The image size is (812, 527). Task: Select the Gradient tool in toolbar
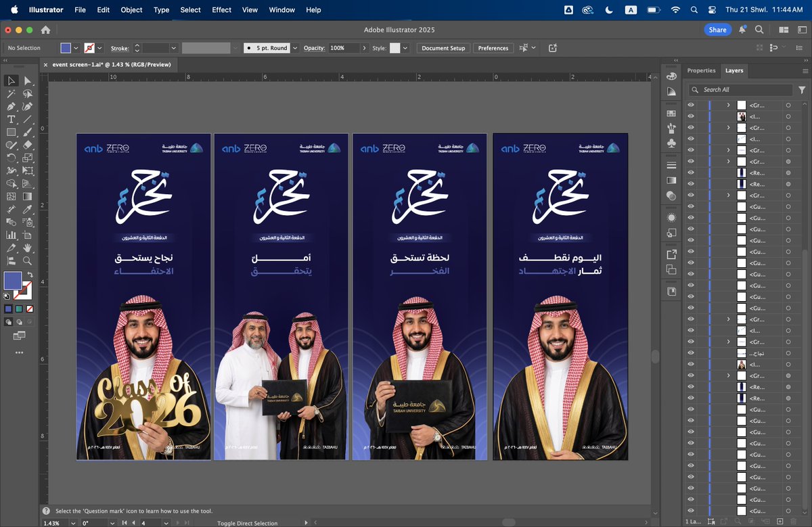click(x=28, y=197)
